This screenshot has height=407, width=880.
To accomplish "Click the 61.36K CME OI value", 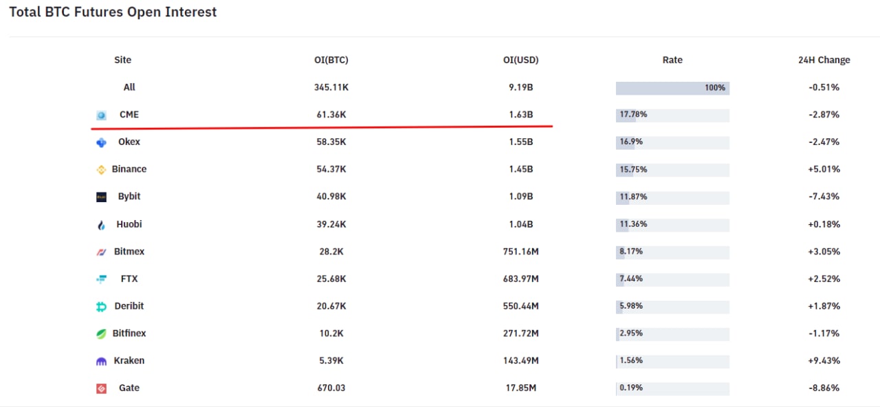I will [331, 114].
